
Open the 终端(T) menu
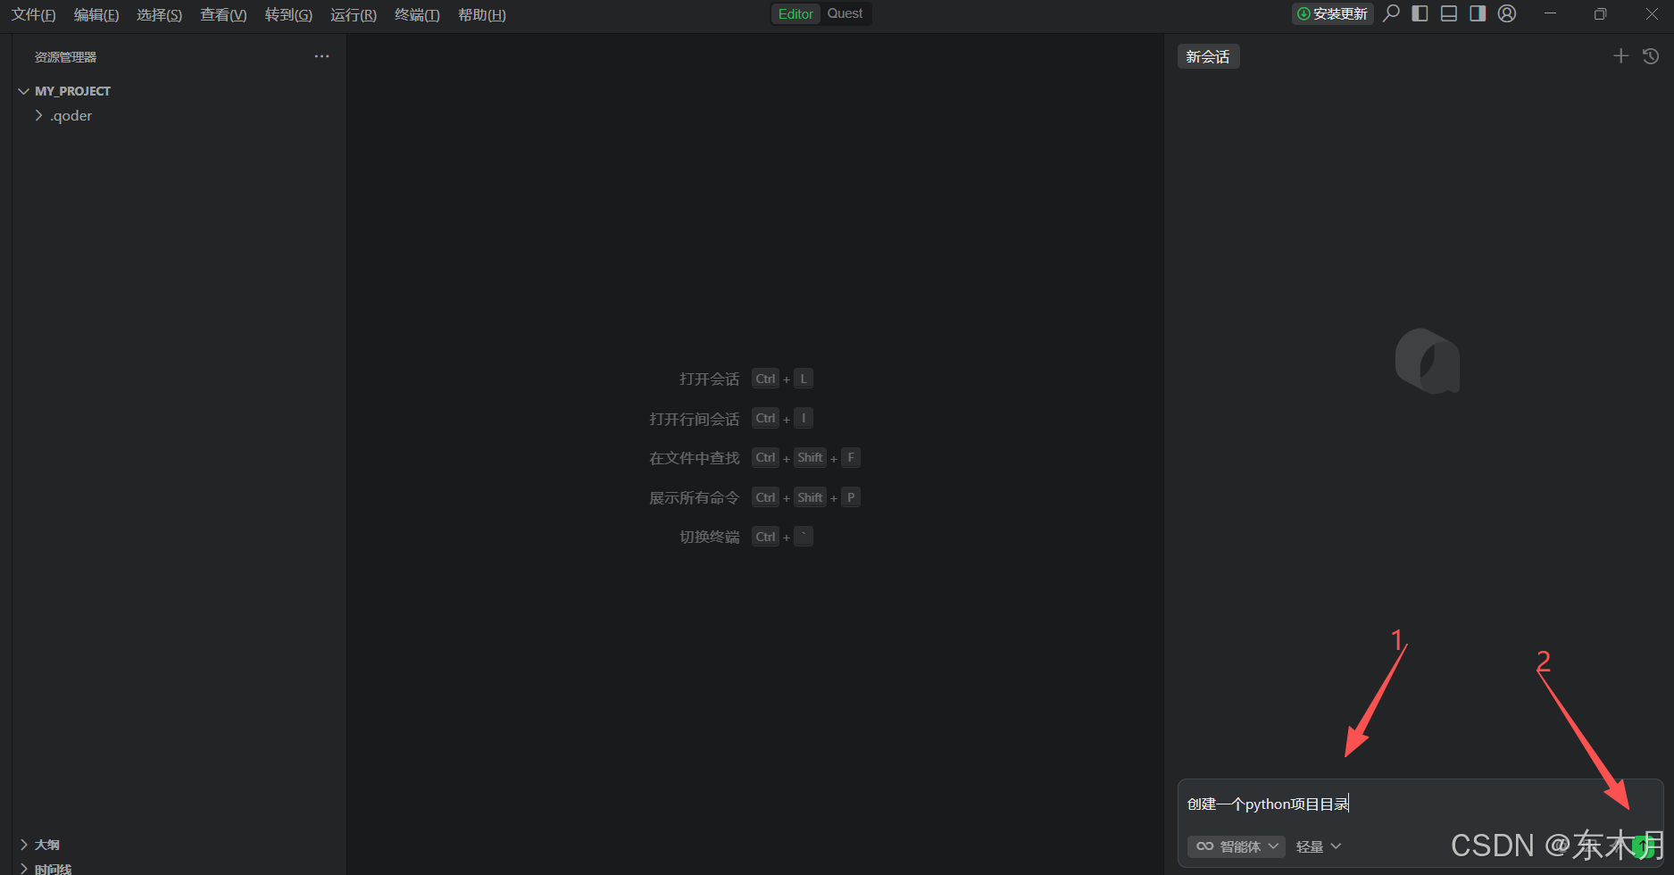tap(417, 15)
